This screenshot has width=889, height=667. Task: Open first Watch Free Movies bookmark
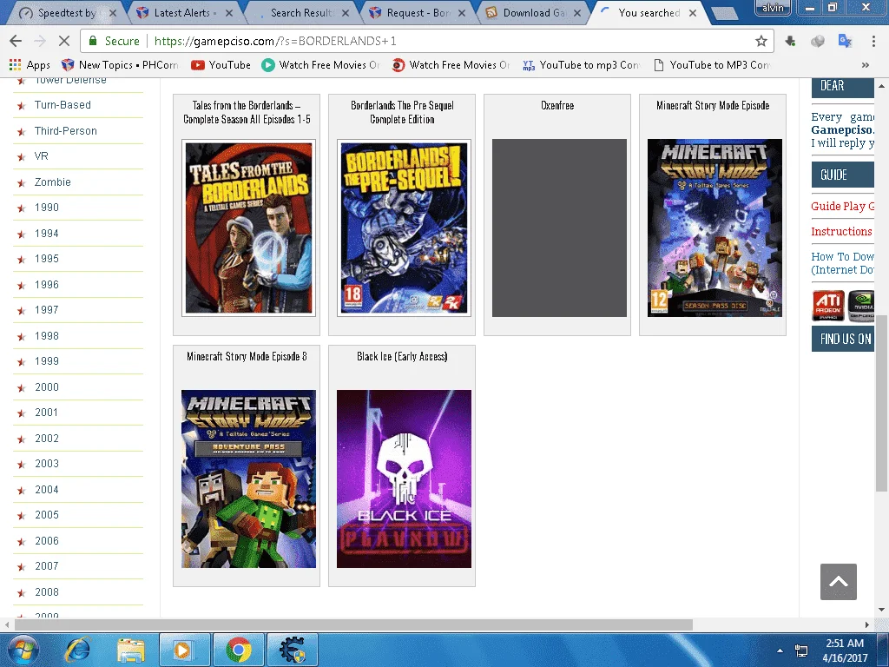click(320, 64)
